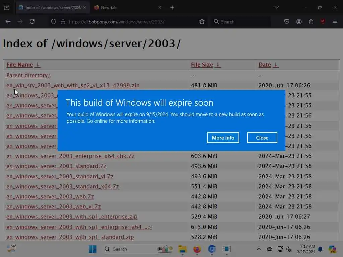The height and width of the screenshot is (257, 343).
Task: Select the Index of /windows/server/2003/ tab
Action: coord(53,8)
